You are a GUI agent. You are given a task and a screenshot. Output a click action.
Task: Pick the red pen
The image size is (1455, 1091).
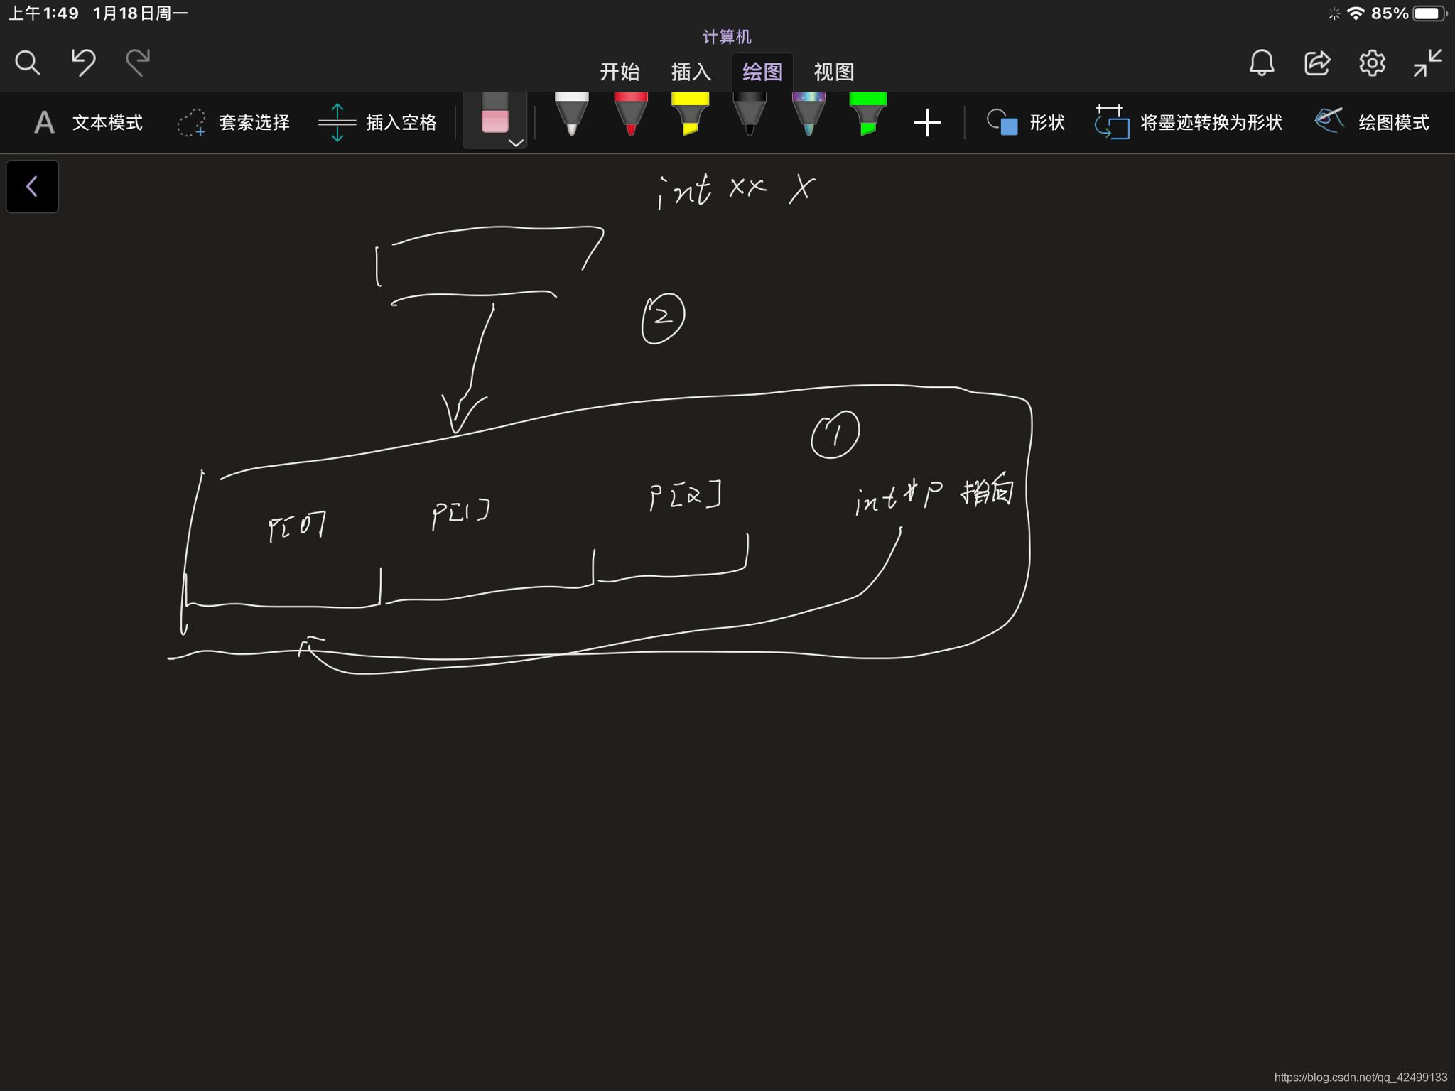click(630, 114)
